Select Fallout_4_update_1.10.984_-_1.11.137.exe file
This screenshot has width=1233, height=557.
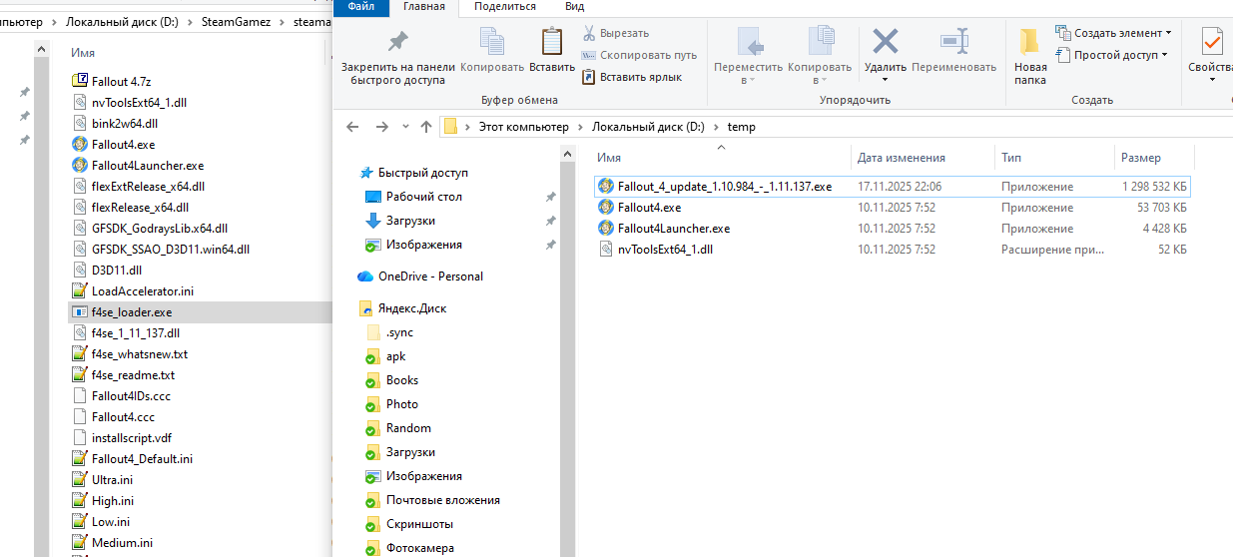(892, 187)
